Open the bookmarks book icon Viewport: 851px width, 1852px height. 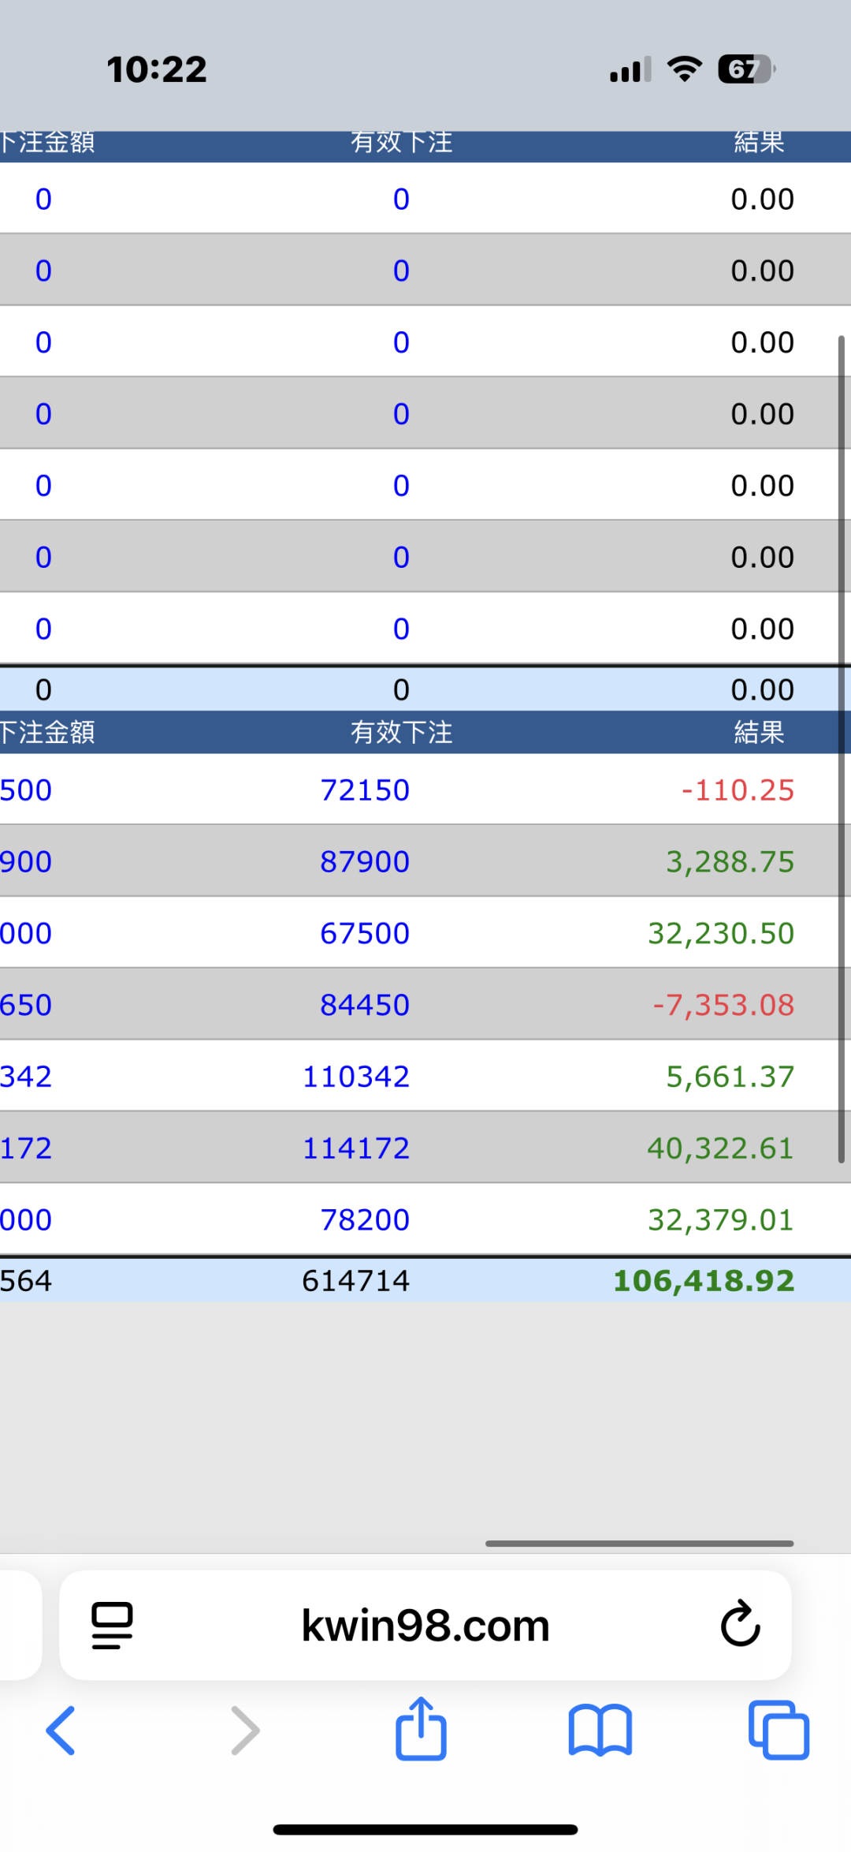(600, 1731)
